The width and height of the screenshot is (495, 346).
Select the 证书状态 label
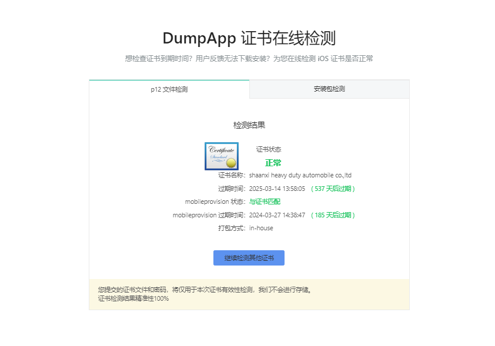[269, 149]
